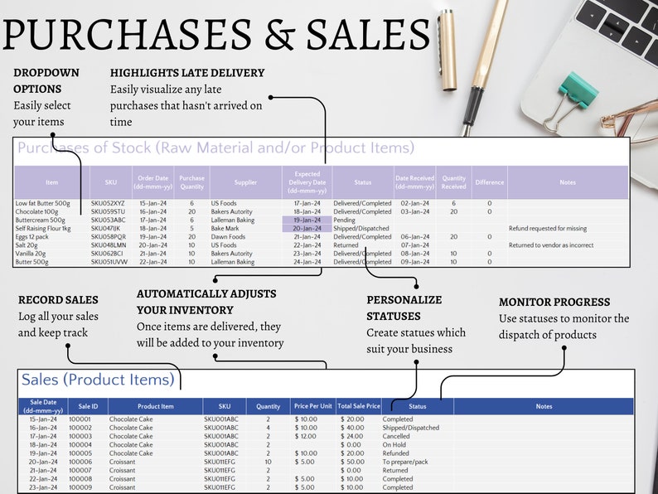Select the Supplier column header
658x494 pixels.
click(x=245, y=182)
